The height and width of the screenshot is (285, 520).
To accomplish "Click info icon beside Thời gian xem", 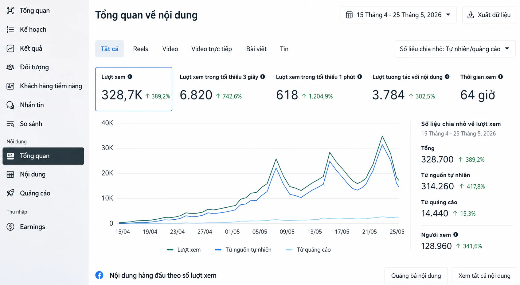I will pyautogui.click(x=501, y=77).
